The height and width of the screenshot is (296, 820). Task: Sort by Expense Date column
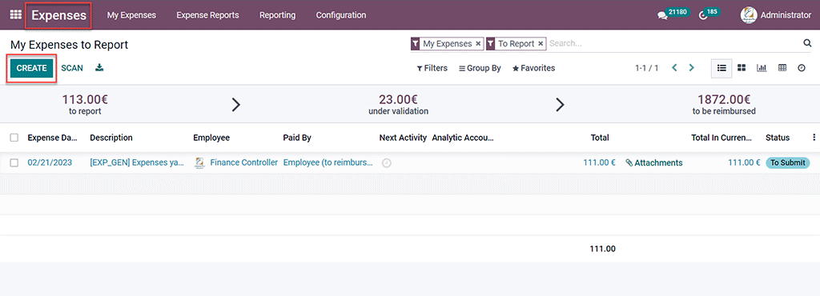pyautogui.click(x=52, y=138)
